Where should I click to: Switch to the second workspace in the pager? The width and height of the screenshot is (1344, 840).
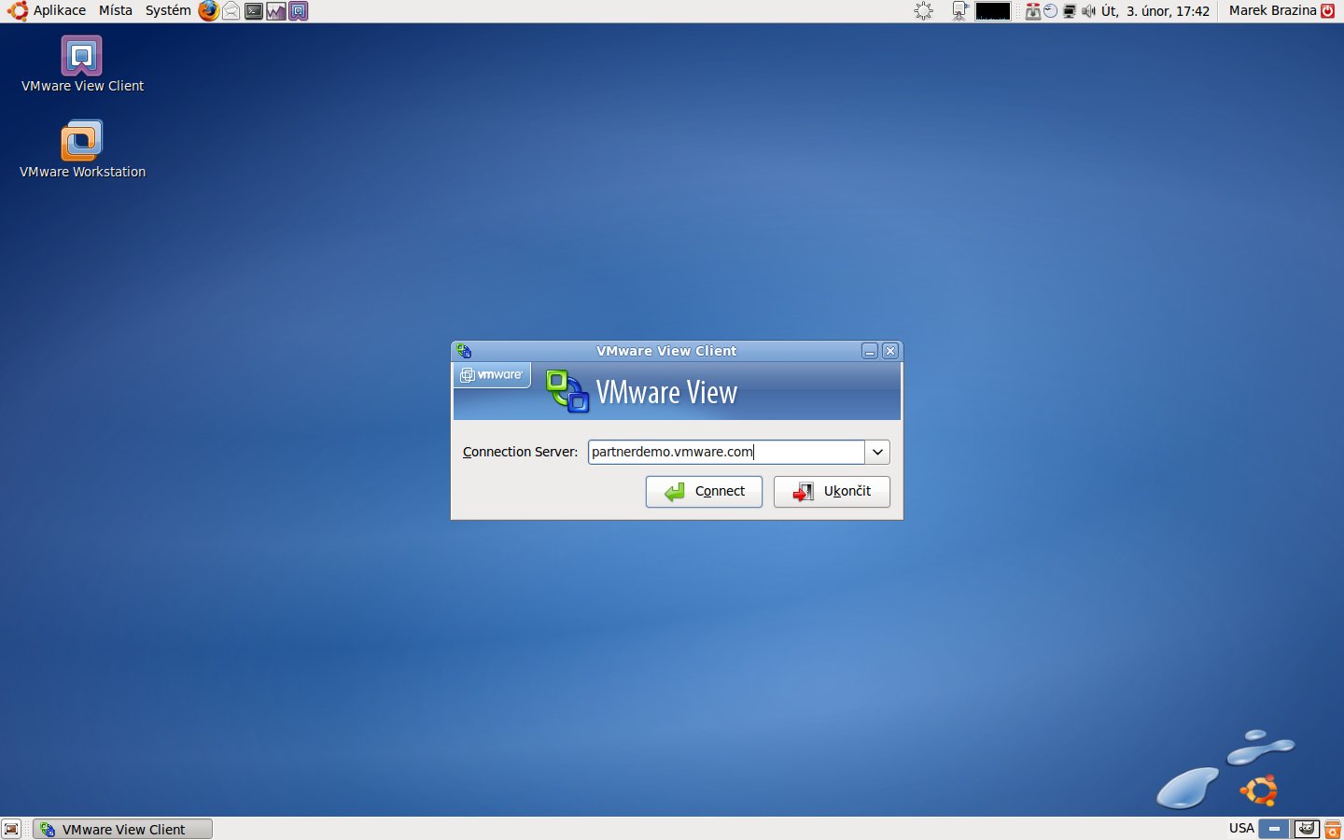[1306, 829]
